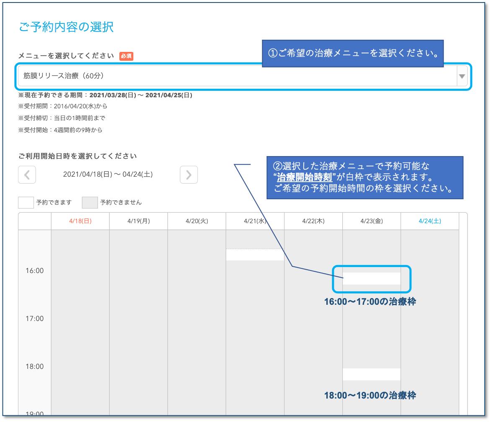The width and height of the screenshot is (491, 422).
Task: Click the ※現在予約できる期間 date range note
Action: (105, 95)
